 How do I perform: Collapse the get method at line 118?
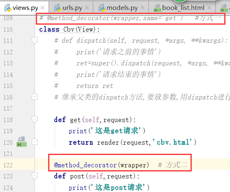point(35,119)
